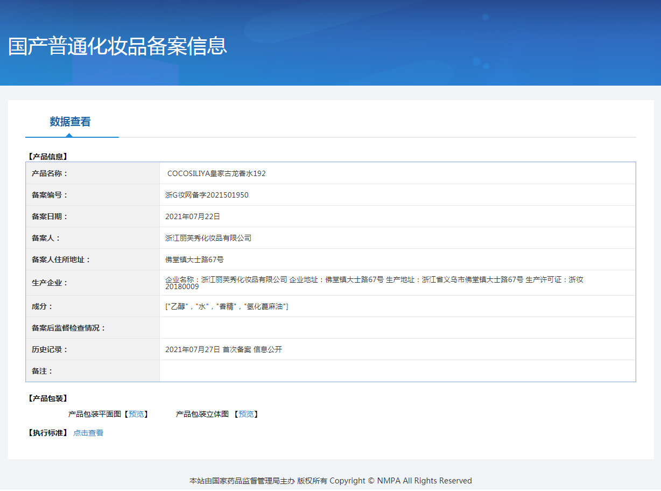Preview the 产品包装立体图 image link
Image resolution: width=661 pixels, height=491 pixels.
[246, 414]
